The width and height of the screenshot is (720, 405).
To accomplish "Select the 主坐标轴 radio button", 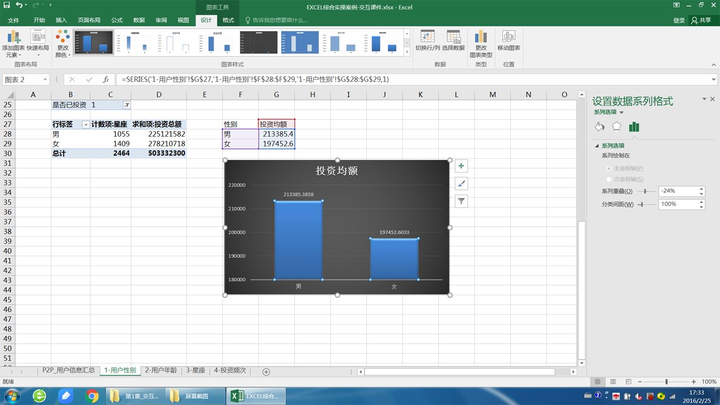I will 609,168.
